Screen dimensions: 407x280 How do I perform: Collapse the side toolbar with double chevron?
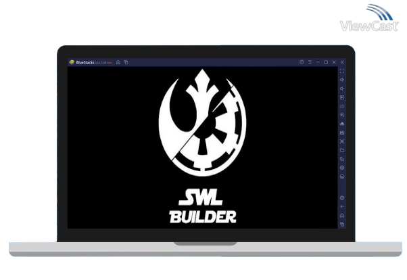(x=342, y=62)
